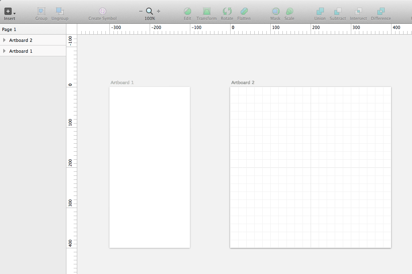412x274 pixels.
Task: Select the Rotate tool
Action: 227,11
